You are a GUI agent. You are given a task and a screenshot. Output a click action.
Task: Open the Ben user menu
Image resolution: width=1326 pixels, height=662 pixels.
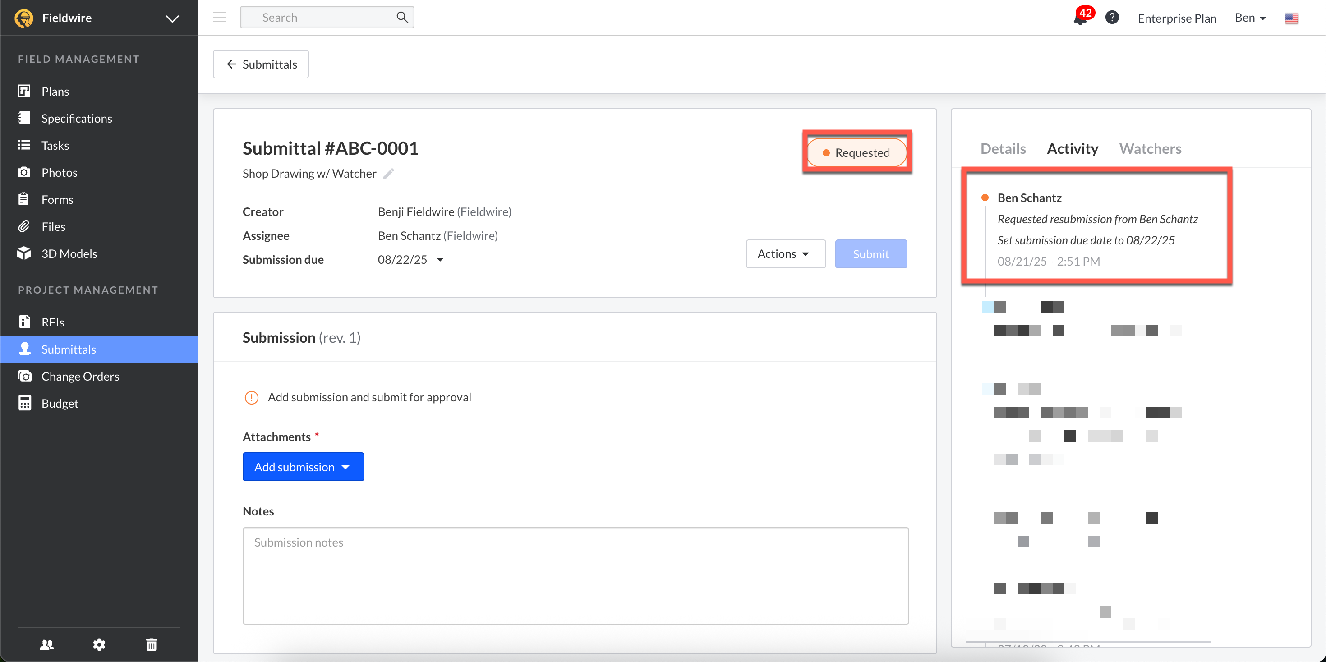[1250, 18]
